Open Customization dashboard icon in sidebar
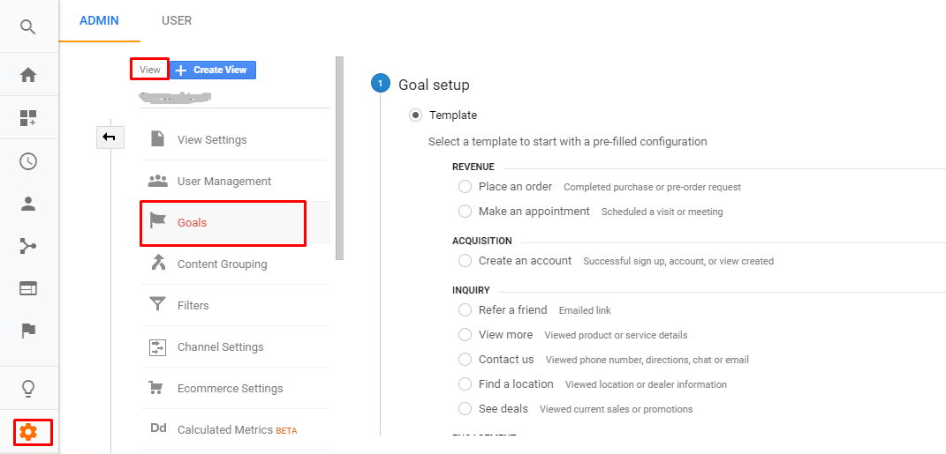Screen dimensions: 946x454 (28, 118)
